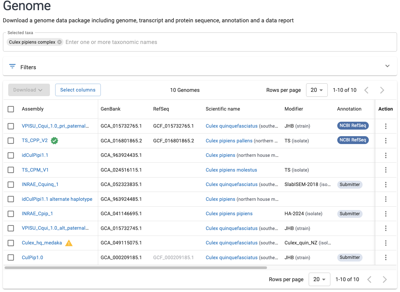Remove the Culex pipiens complex taxa chip
400x292 pixels.
pyautogui.click(x=59, y=42)
